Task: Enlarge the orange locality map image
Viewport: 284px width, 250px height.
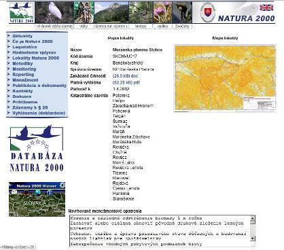Action: coord(225,78)
